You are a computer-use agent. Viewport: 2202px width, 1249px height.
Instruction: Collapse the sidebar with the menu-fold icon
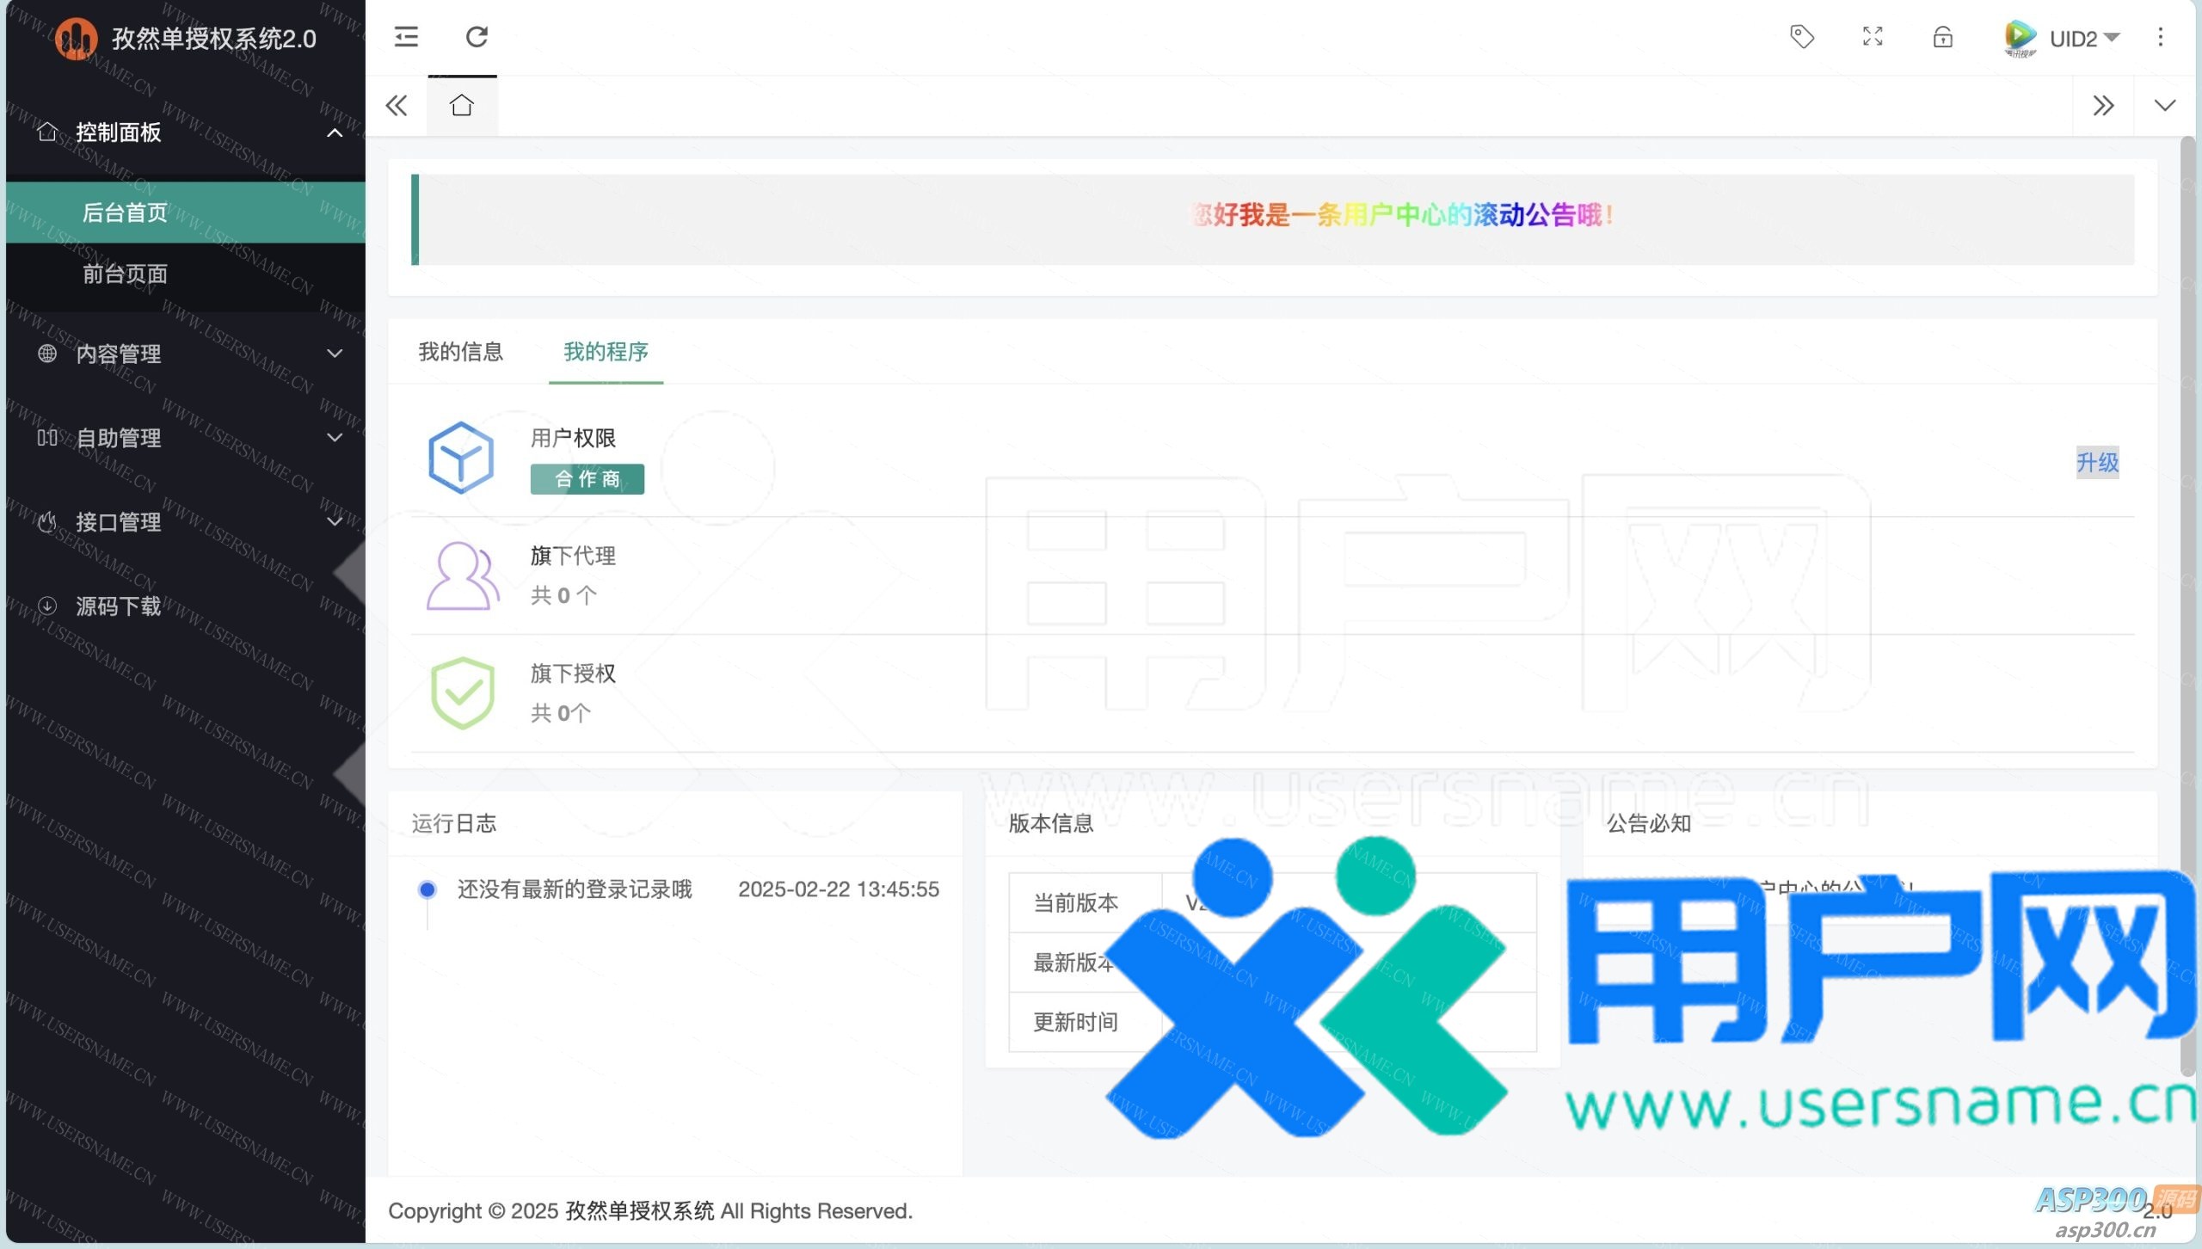tap(406, 37)
